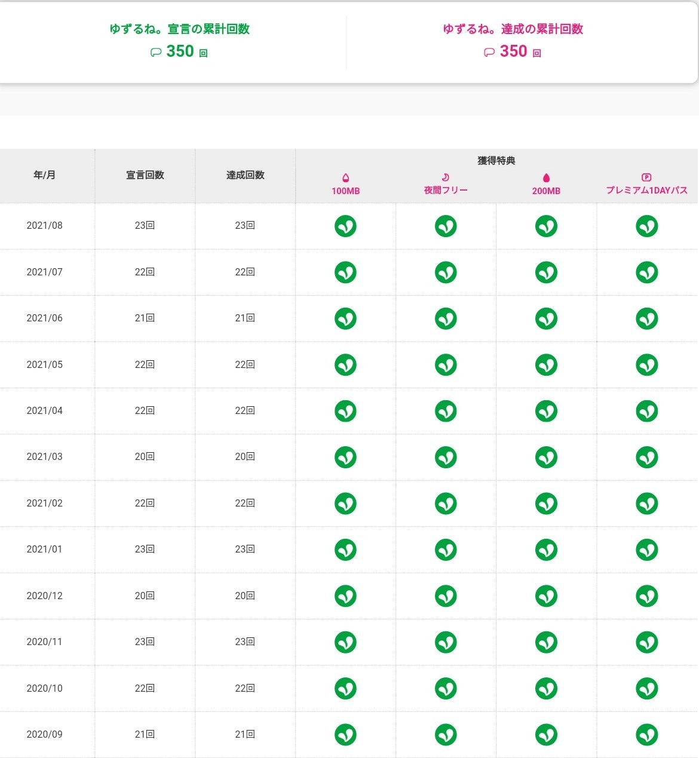Click ゆずるね。達成の累計回数 heading
699x758 pixels.
tap(513, 29)
